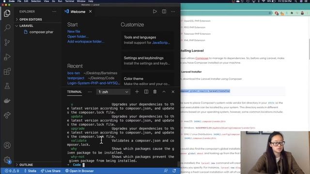Screen dimensions: 310x174
Task: Select the TERMINAL panel tab
Action: pyautogui.click(x=74, y=92)
